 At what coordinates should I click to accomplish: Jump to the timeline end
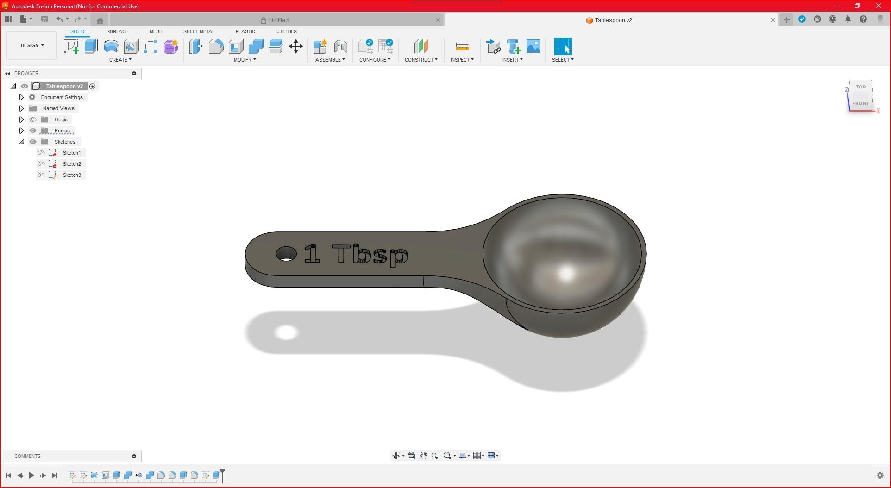coord(55,475)
